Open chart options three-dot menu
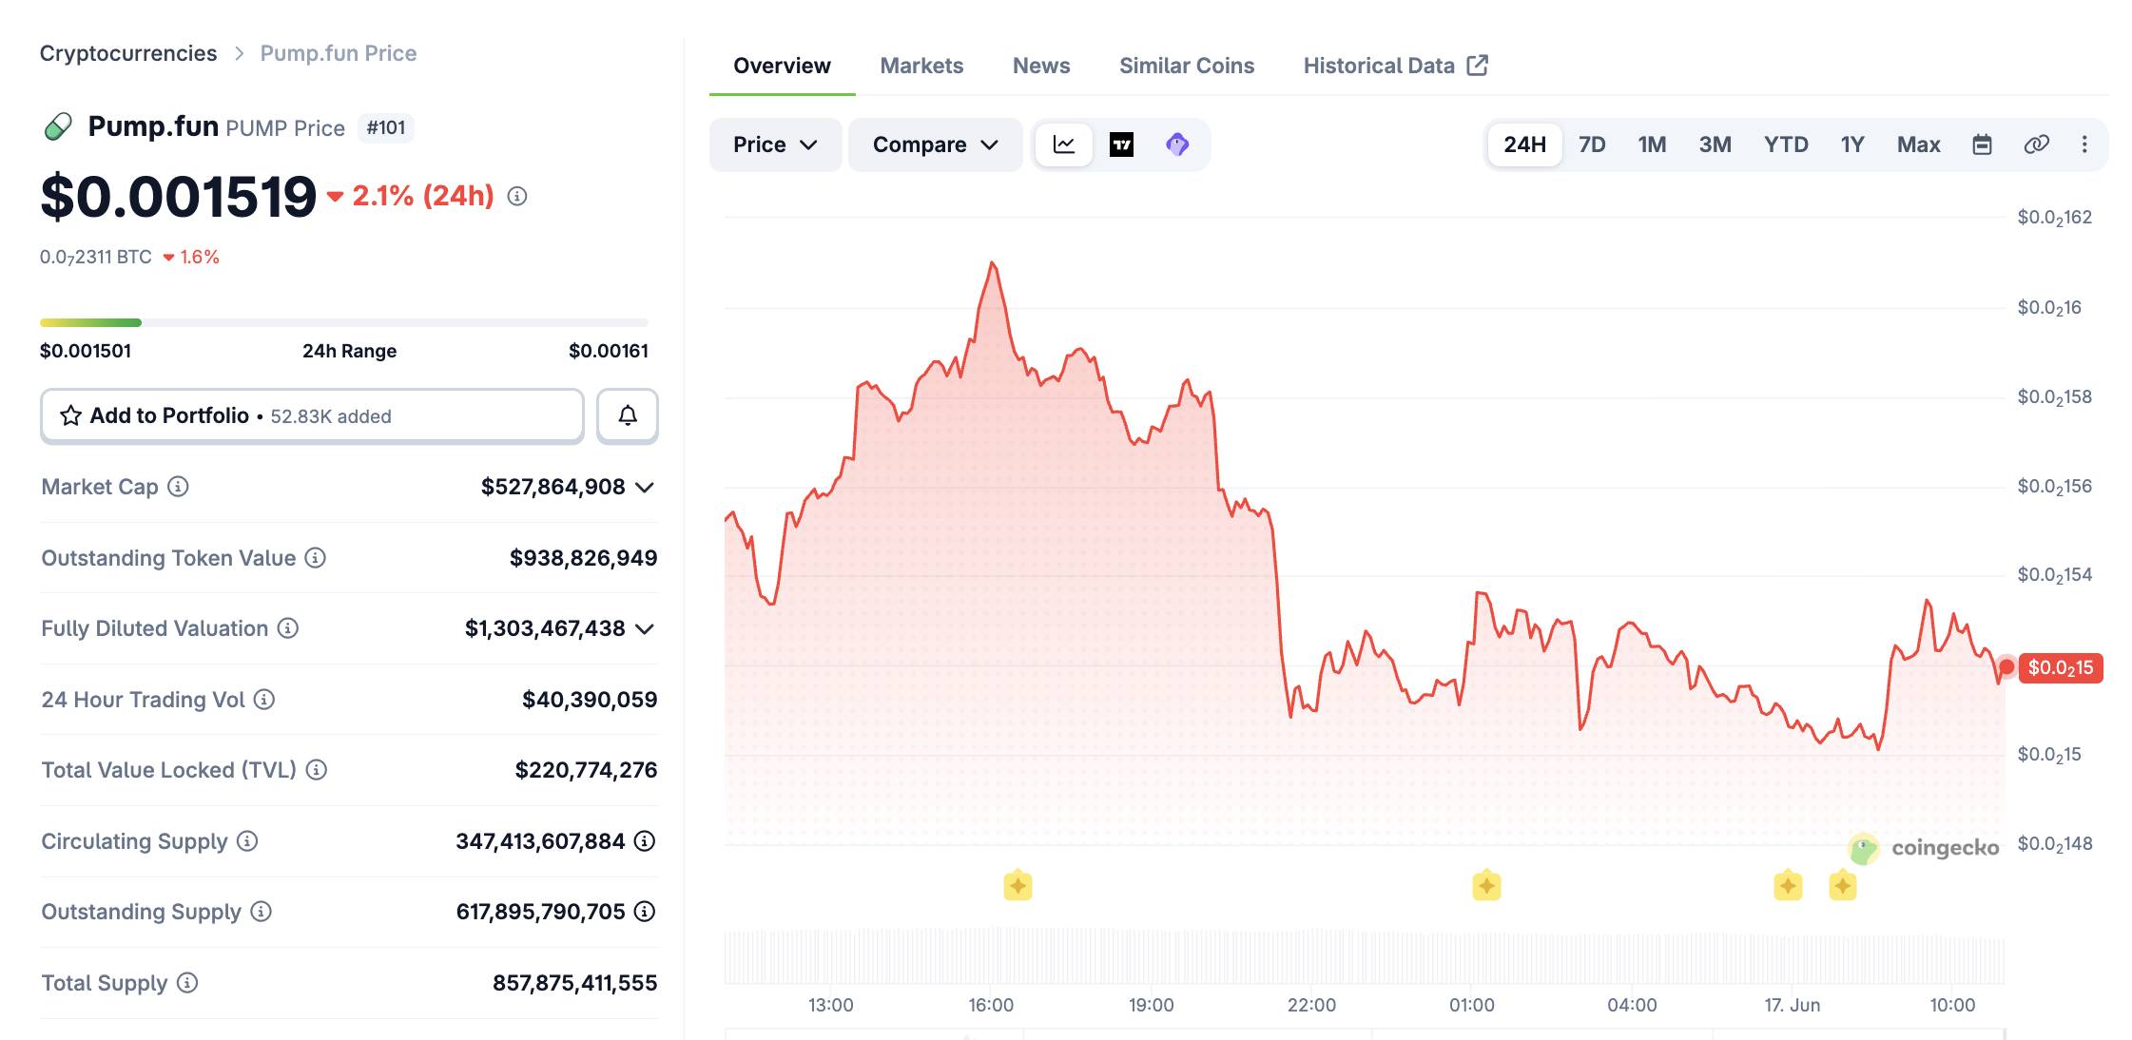Image resolution: width=2132 pixels, height=1040 pixels. [2084, 144]
